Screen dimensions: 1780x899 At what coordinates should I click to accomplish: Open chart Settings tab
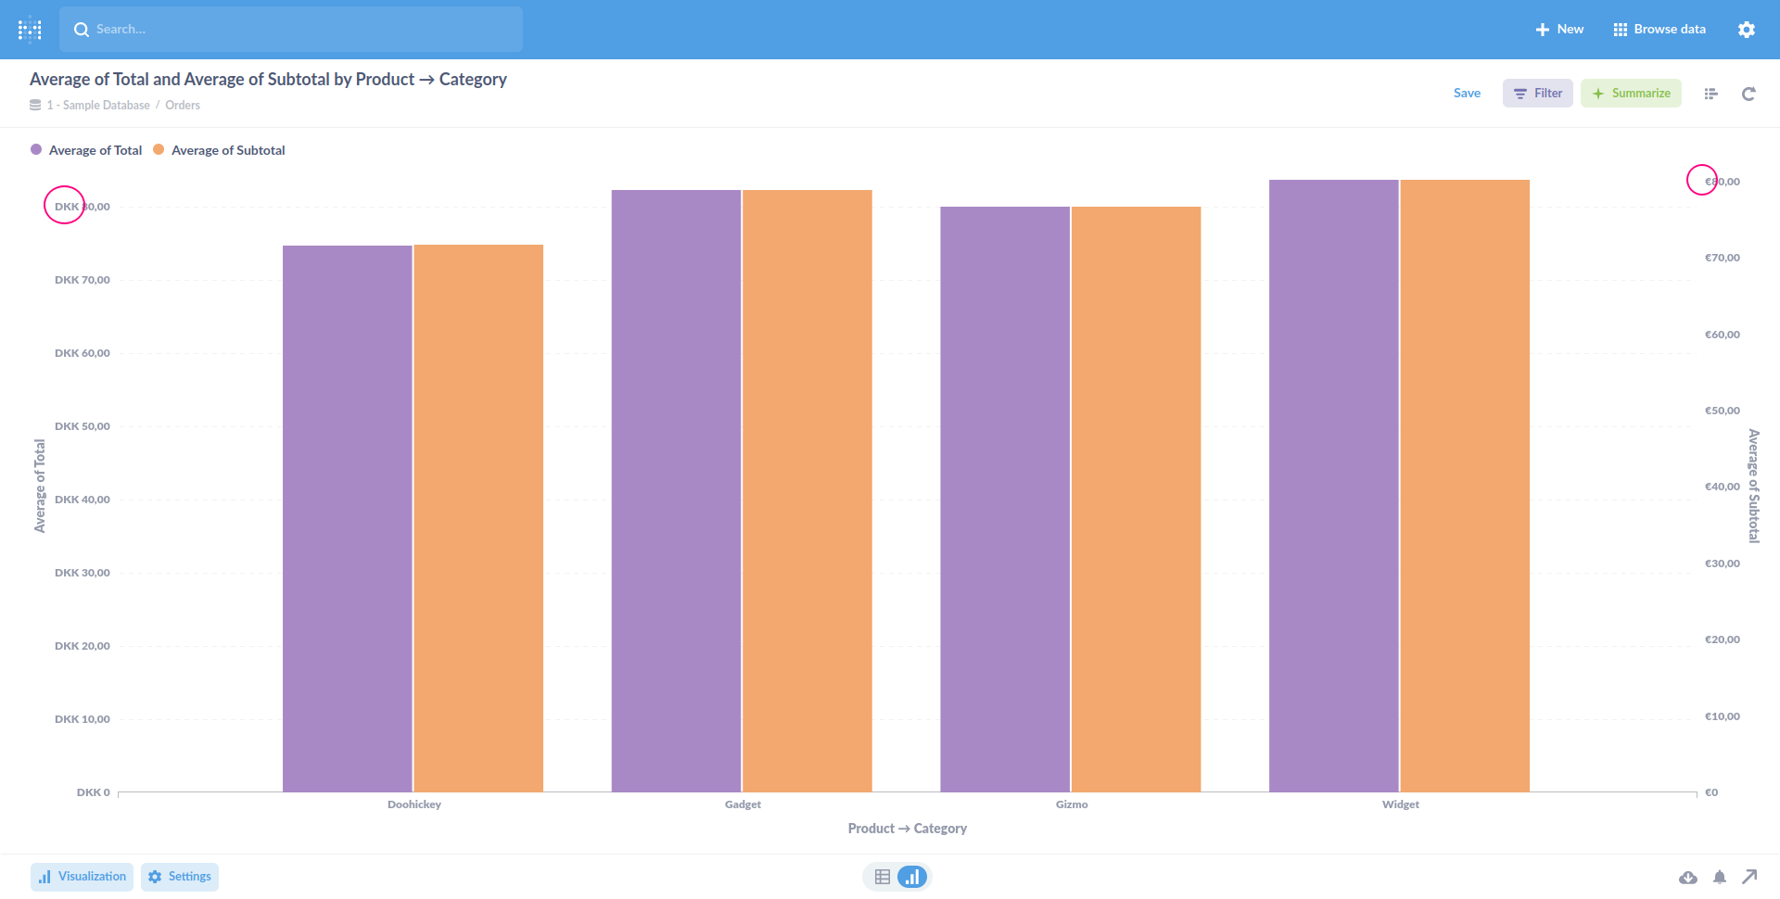pyautogui.click(x=179, y=876)
